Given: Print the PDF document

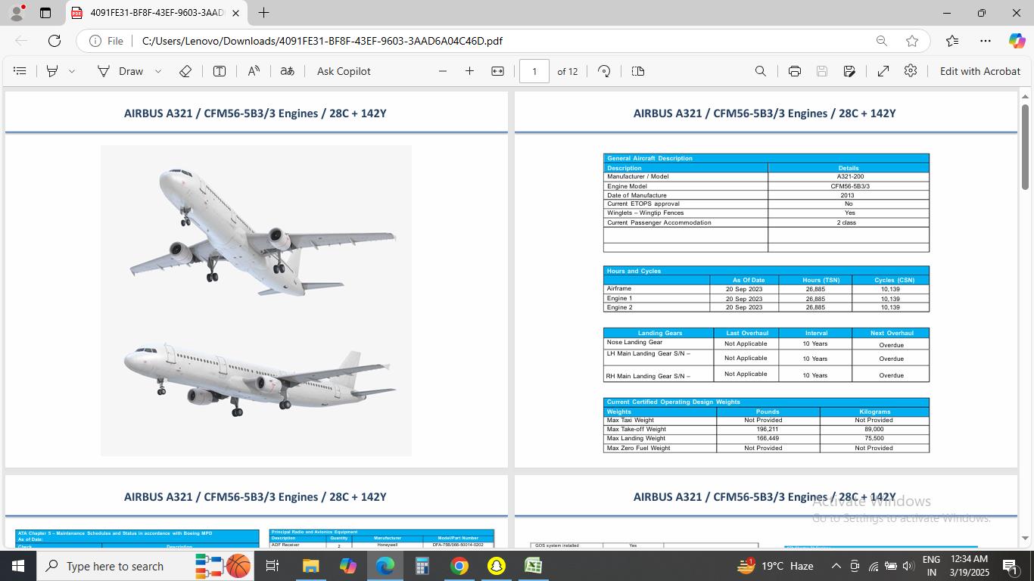Looking at the screenshot, I should [794, 71].
